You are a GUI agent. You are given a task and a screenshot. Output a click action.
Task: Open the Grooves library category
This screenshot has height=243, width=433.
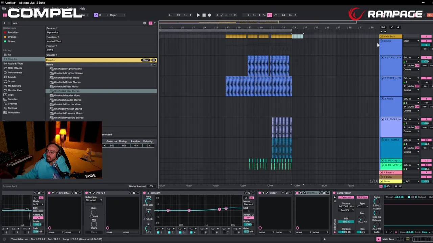point(13,104)
